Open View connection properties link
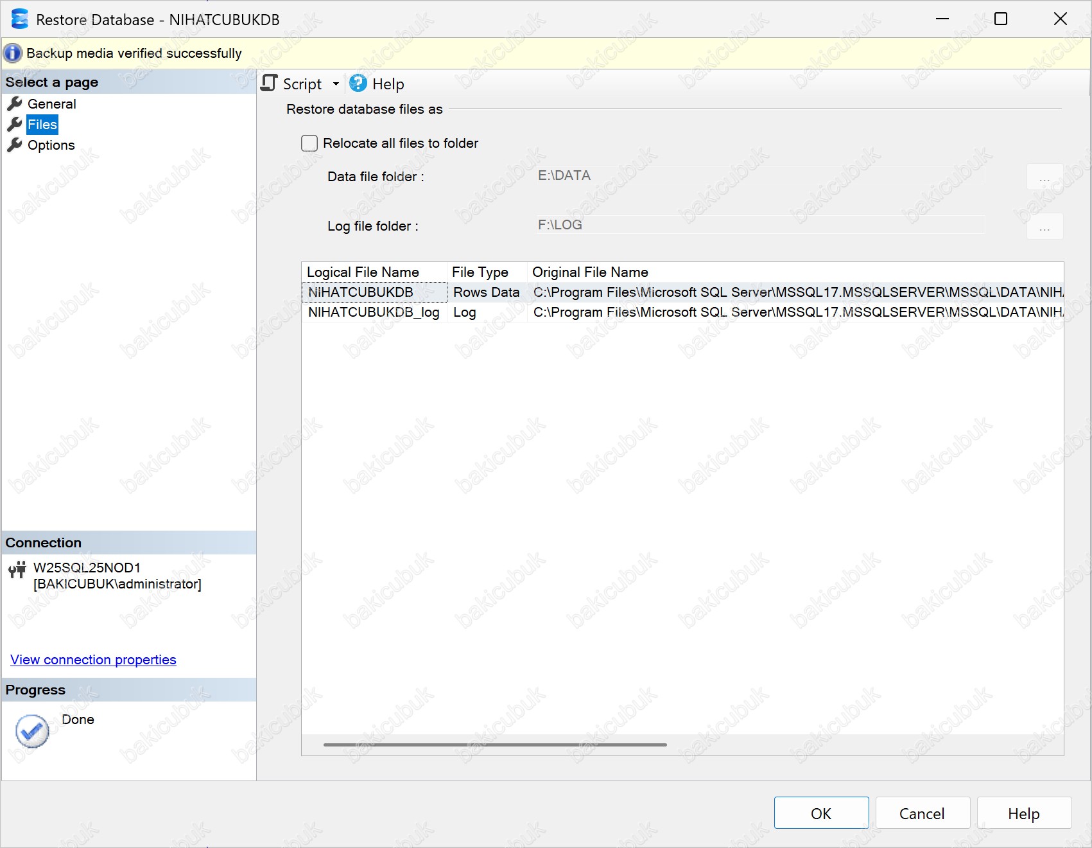Viewport: 1092px width, 848px height. click(x=93, y=660)
